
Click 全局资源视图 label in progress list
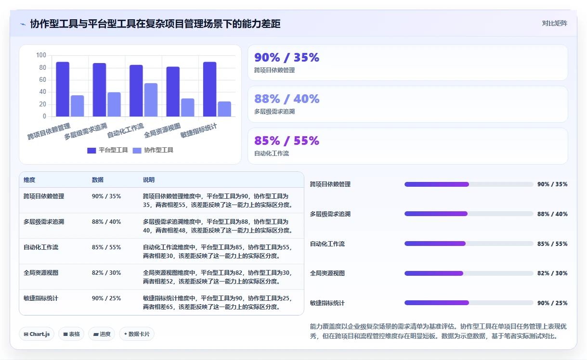(327, 273)
